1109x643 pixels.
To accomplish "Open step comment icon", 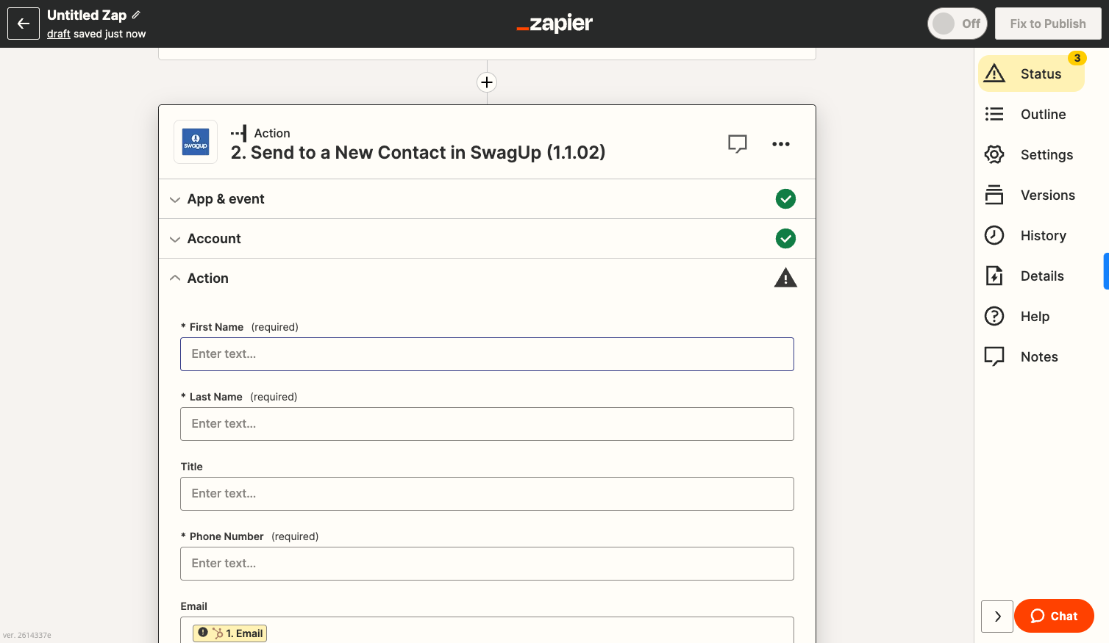I will click(x=738, y=143).
